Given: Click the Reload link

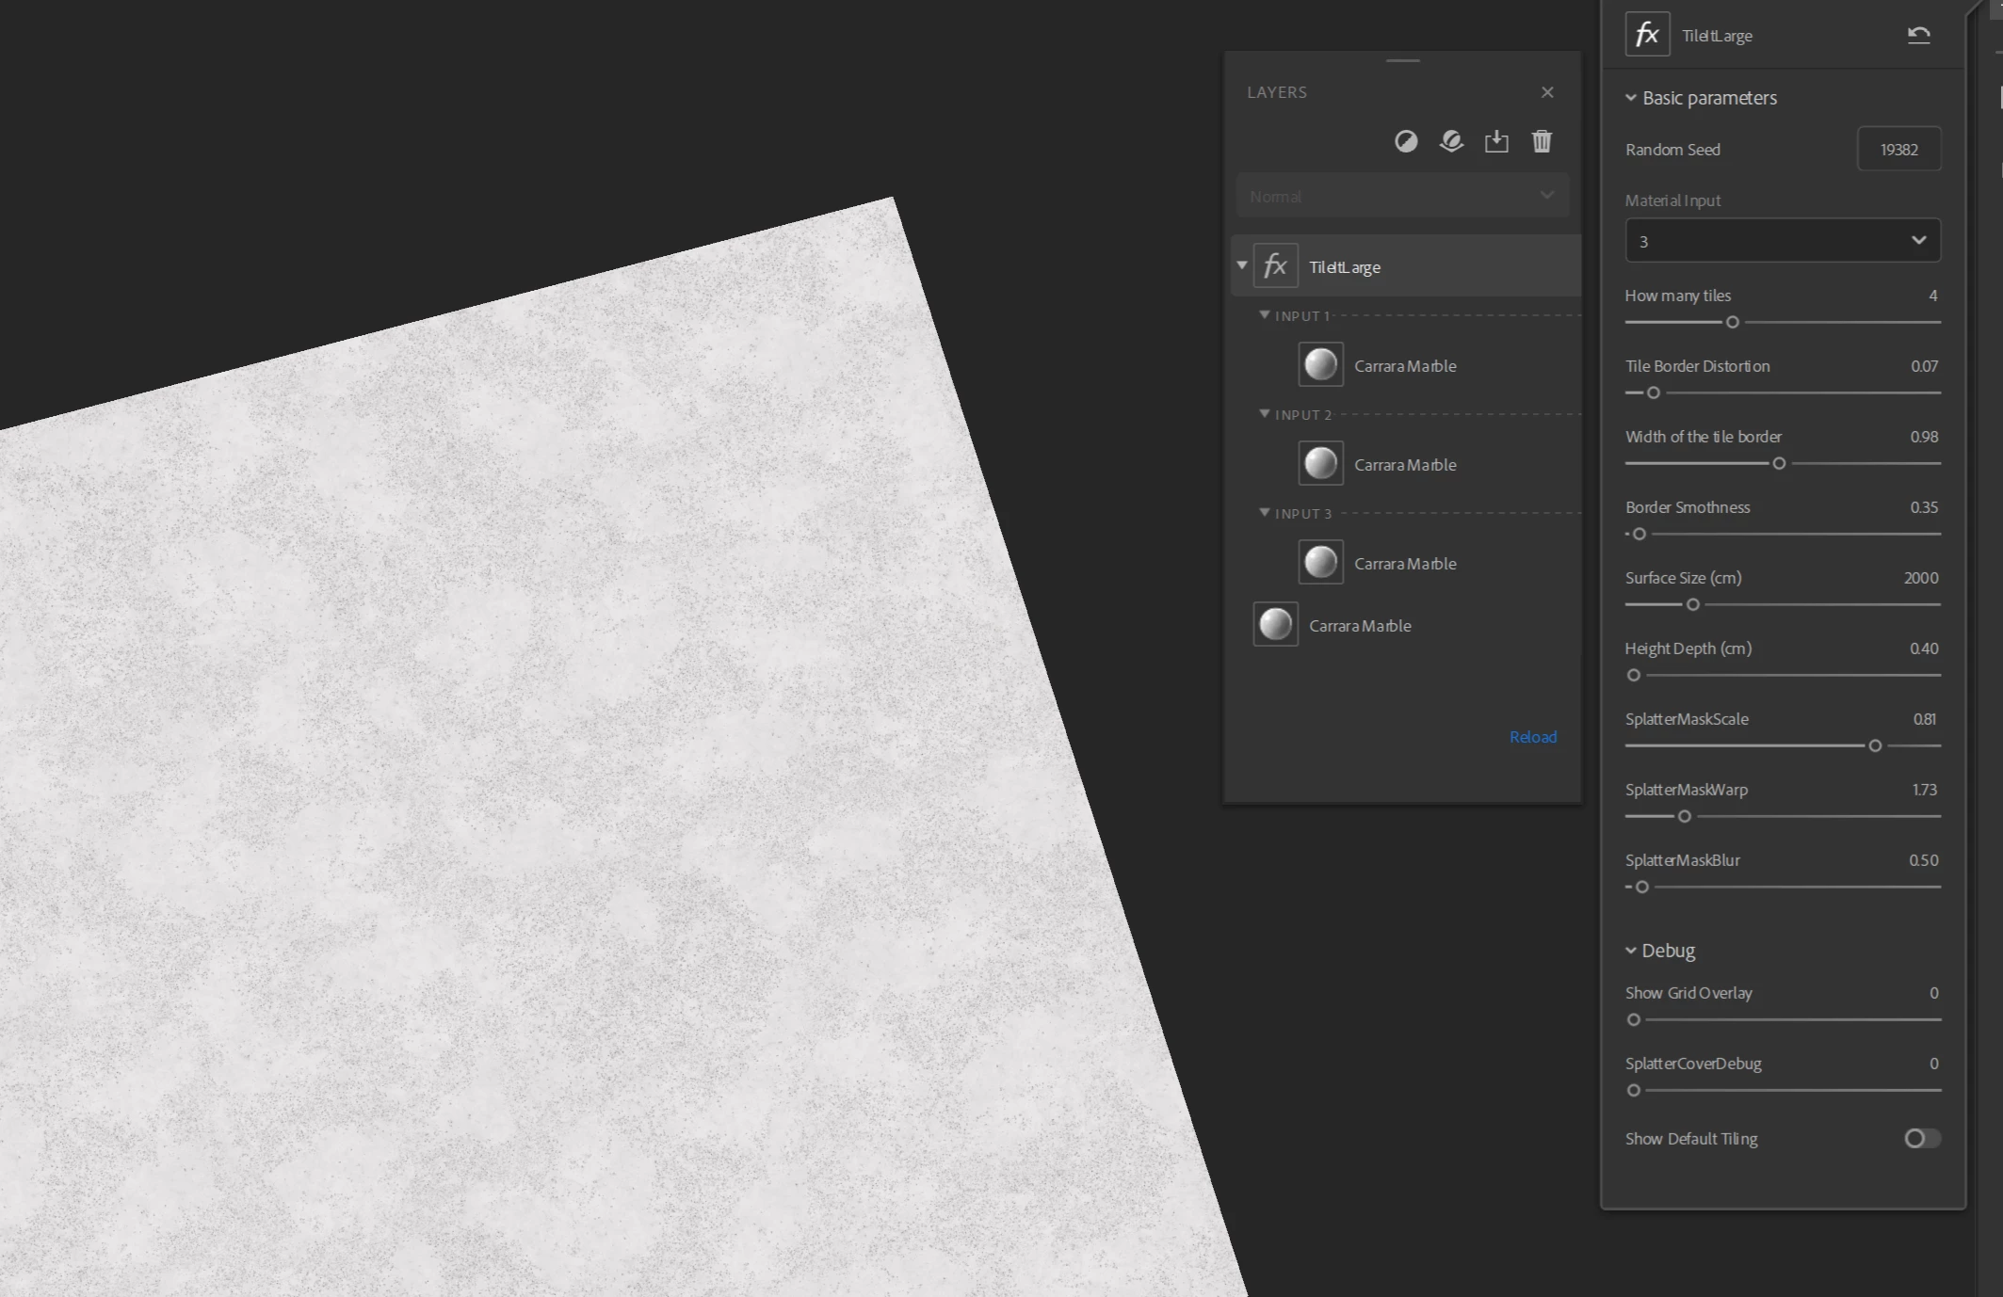Looking at the screenshot, I should (1532, 737).
